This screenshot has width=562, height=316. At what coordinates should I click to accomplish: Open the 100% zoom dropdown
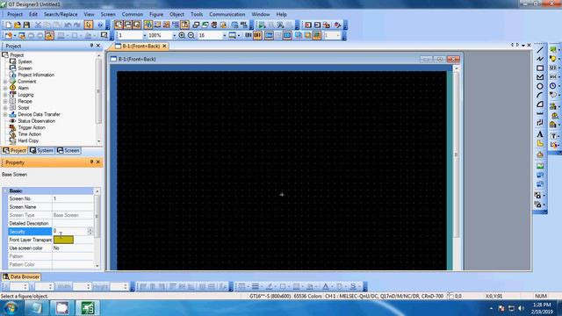(x=174, y=35)
